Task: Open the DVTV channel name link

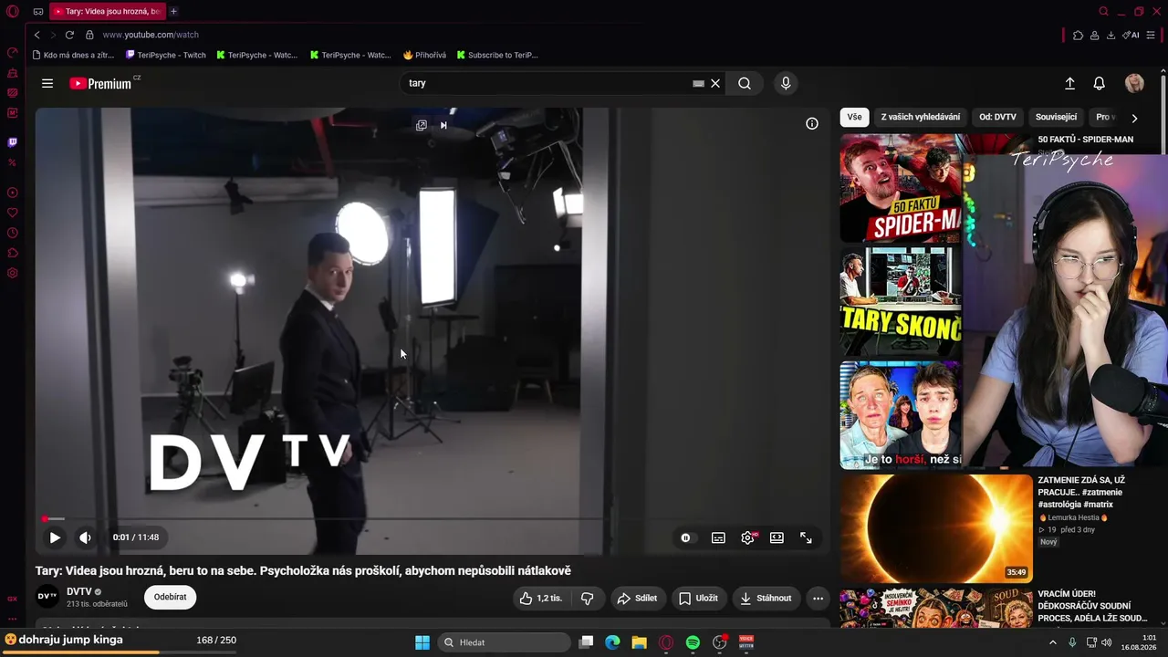Action: 79,591
